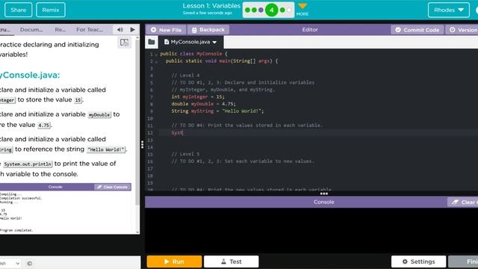The height and width of the screenshot is (269, 478).
Task: Select current level 4 bubble
Action: 271,10
